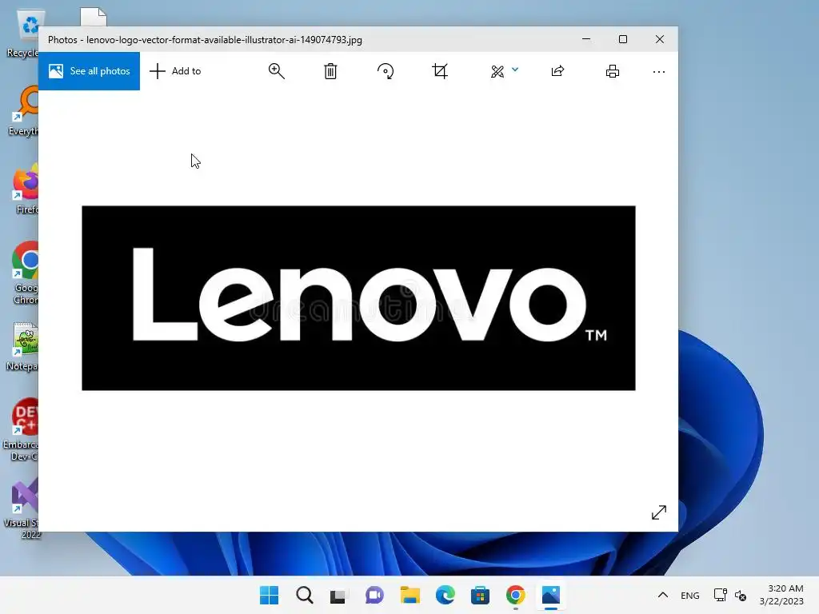
Task: Rotate the image using the rotate icon
Action: [386, 71]
